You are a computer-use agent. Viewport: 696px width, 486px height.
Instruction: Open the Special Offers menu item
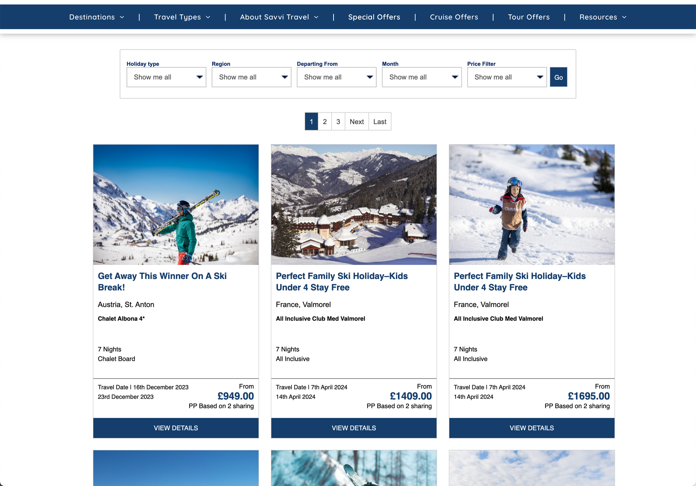(374, 17)
